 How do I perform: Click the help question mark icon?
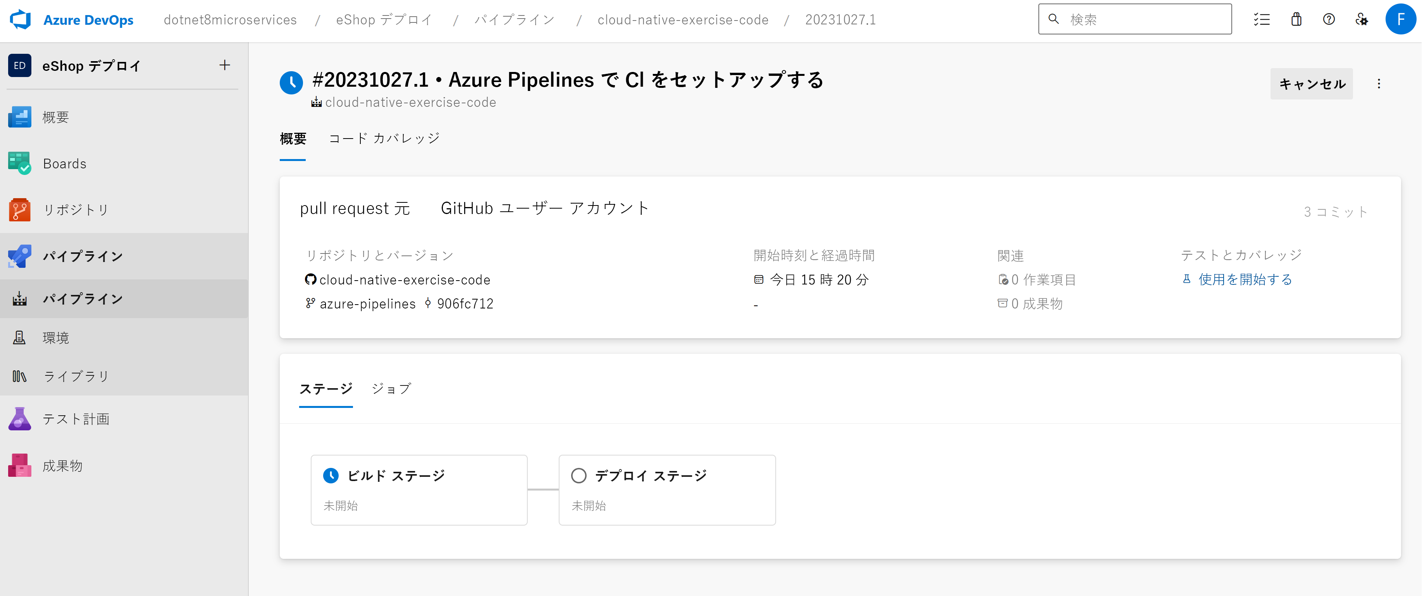click(1329, 20)
